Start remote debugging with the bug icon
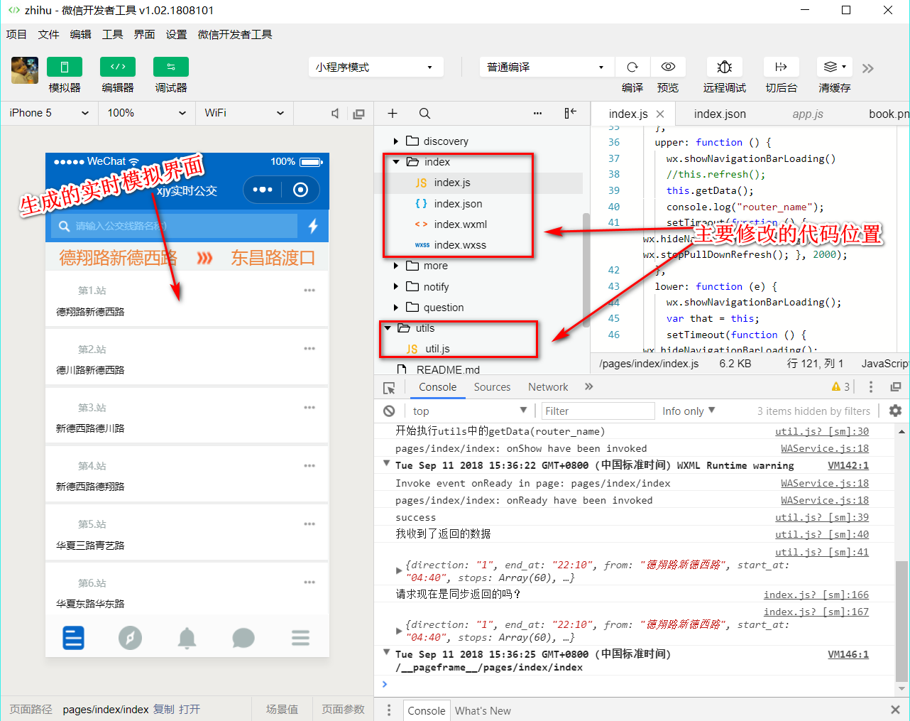Image resolution: width=910 pixels, height=721 pixels. pos(725,67)
